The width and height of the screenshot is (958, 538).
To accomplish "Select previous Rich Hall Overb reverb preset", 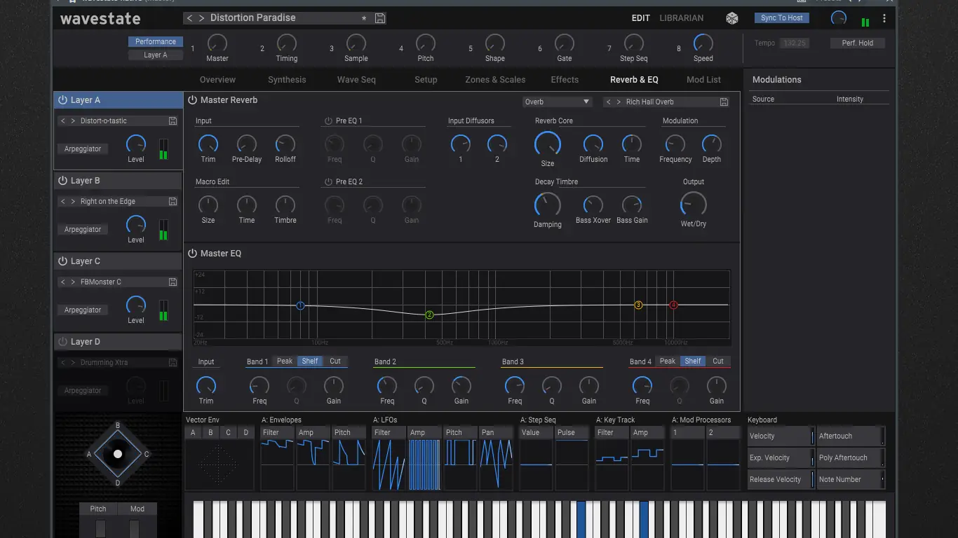I will (x=609, y=102).
